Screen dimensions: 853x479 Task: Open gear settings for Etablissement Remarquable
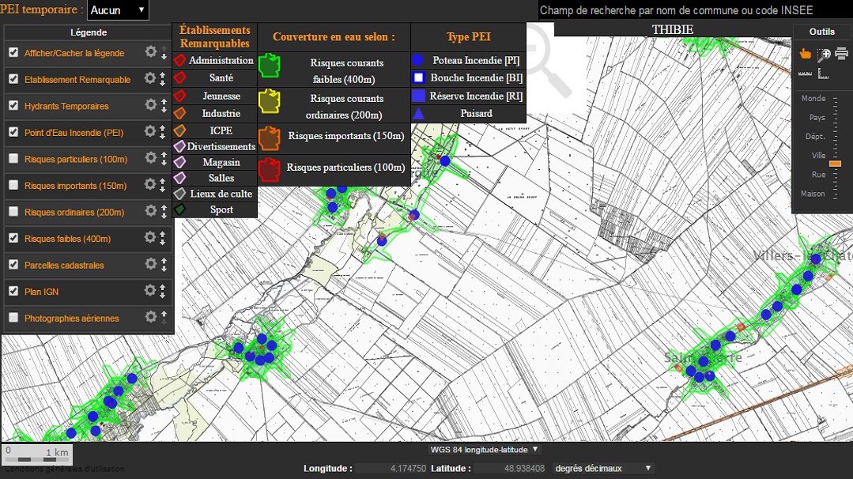(150, 79)
